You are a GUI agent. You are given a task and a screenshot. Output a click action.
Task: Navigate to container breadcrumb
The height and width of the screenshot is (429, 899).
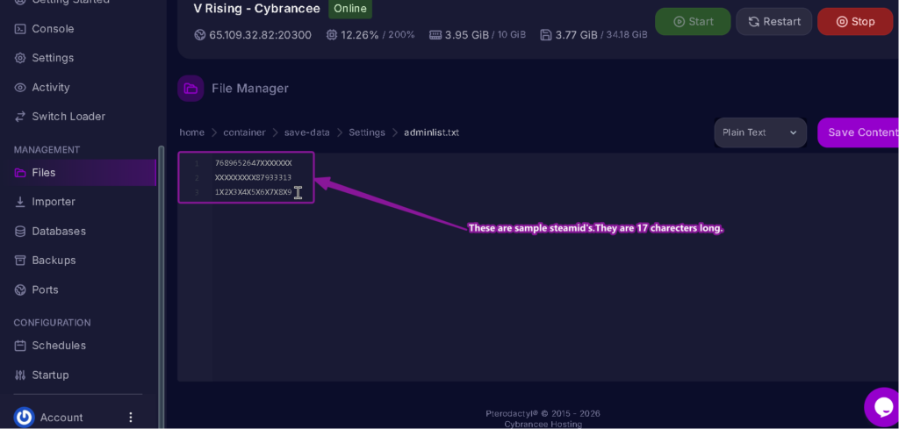(244, 132)
